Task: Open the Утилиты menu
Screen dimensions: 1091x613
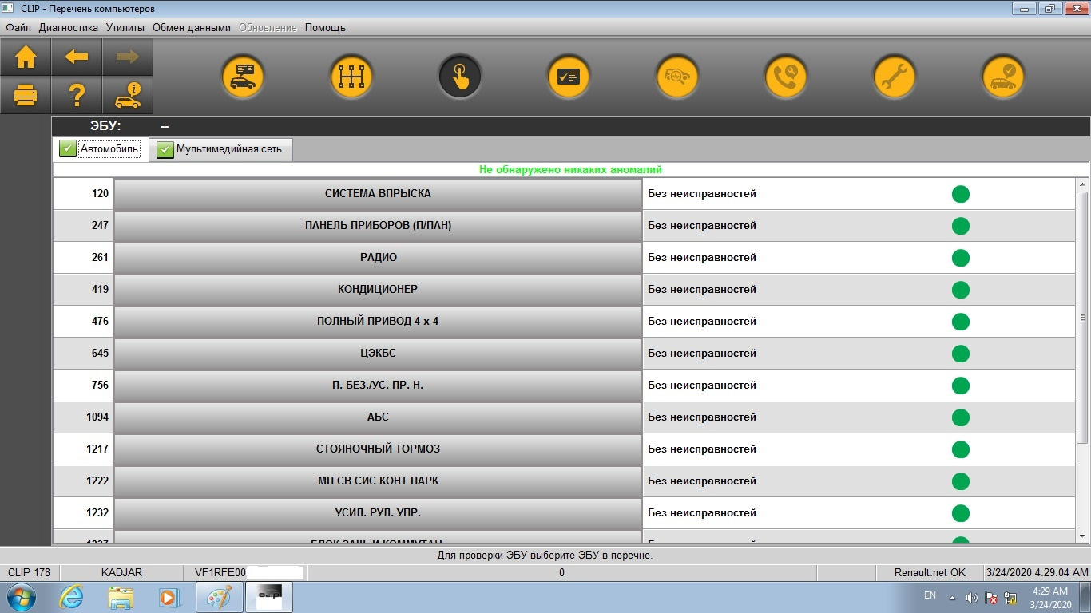Action: (x=125, y=27)
